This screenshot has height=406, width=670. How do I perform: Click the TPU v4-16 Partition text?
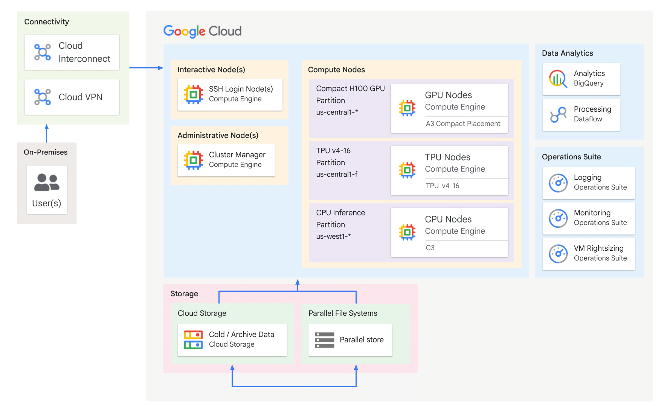tap(333, 156)
